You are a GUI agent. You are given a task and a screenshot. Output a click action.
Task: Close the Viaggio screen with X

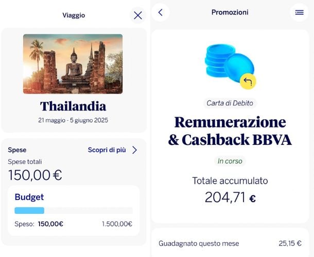[137, 15]
